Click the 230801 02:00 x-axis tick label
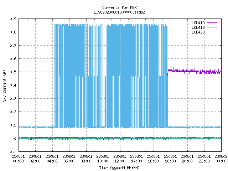 click(35, 159)
